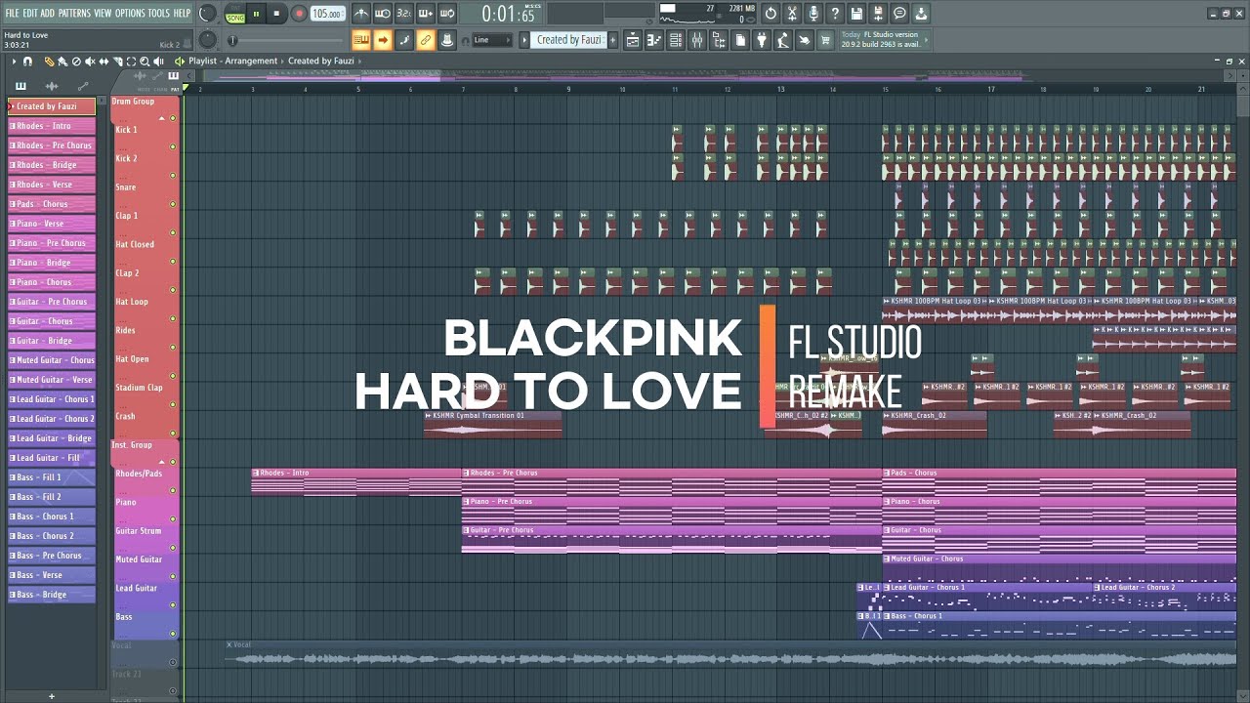Pause playback with the pause button
This screenshot has width=1250, height=703.
point(256,14)
